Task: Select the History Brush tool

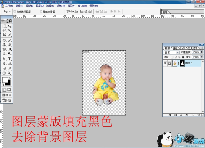Action: [x=10, y=45]
